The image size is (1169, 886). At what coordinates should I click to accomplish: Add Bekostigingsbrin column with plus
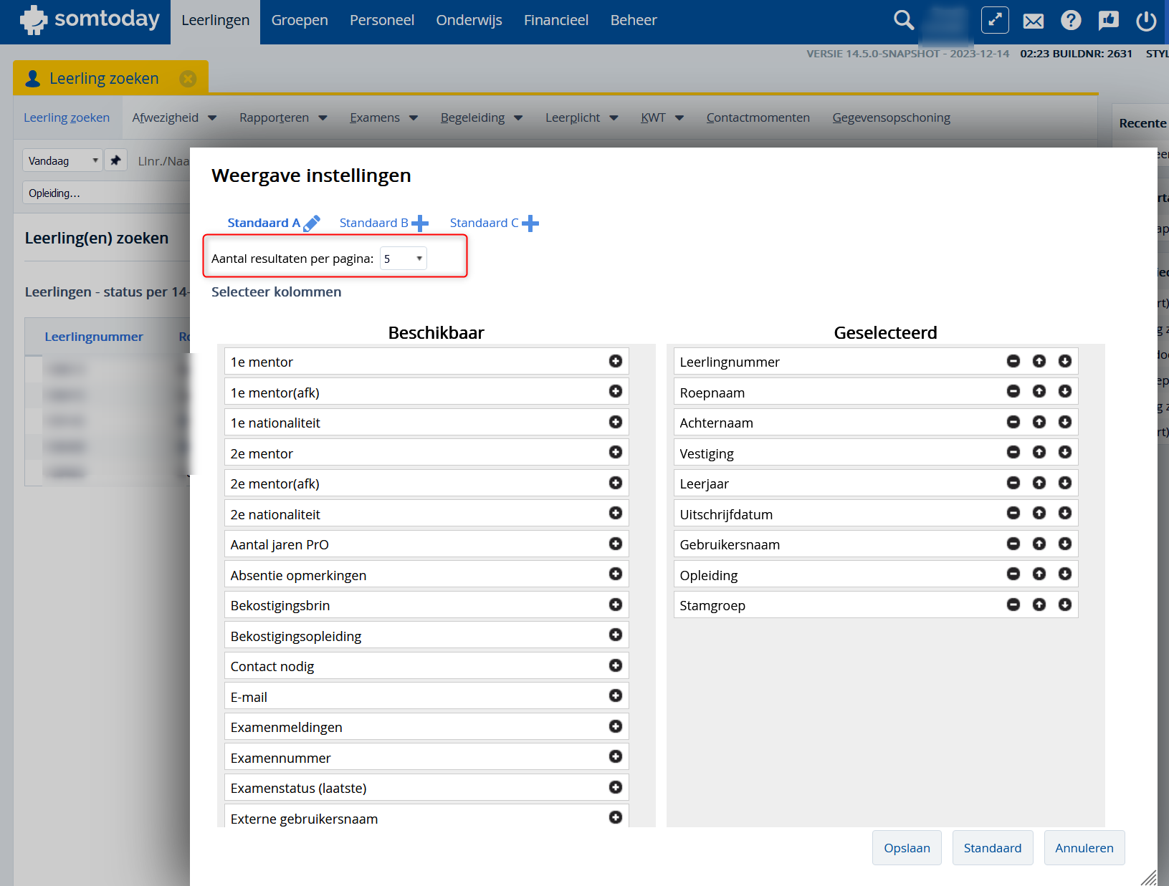615,605
